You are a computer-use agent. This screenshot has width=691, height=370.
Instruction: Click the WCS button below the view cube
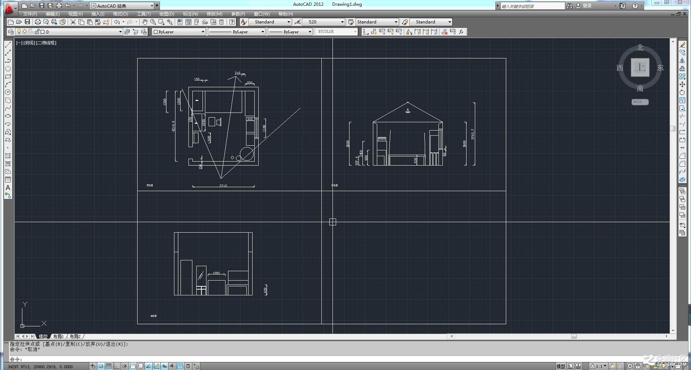pos(640,102)
